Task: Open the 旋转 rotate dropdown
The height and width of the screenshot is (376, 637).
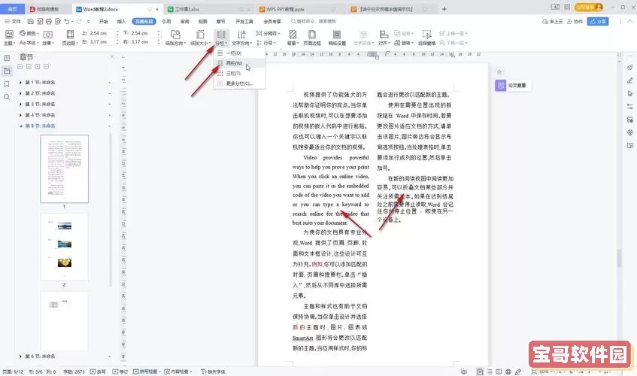Action: click(403, 43)
